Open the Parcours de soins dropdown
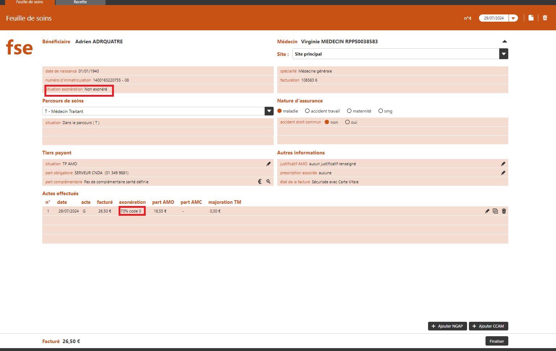Viewport: 556px width, 351px height. click(x=269, y=111)
